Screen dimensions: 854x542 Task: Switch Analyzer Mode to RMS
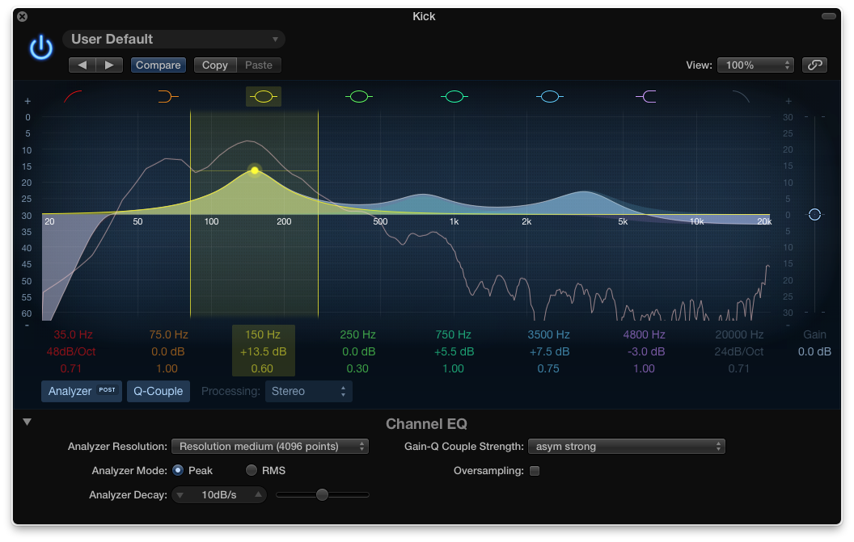251,470
